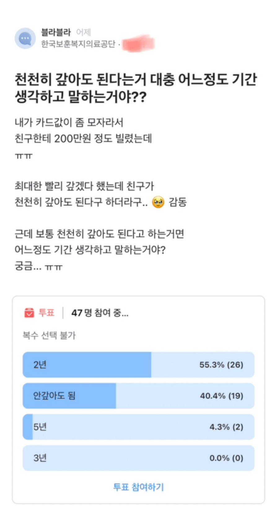This screenshot has height=512, width=267.
Task: Tap the 한국보훈복지의료공단 company name
Action: point(78,44)
